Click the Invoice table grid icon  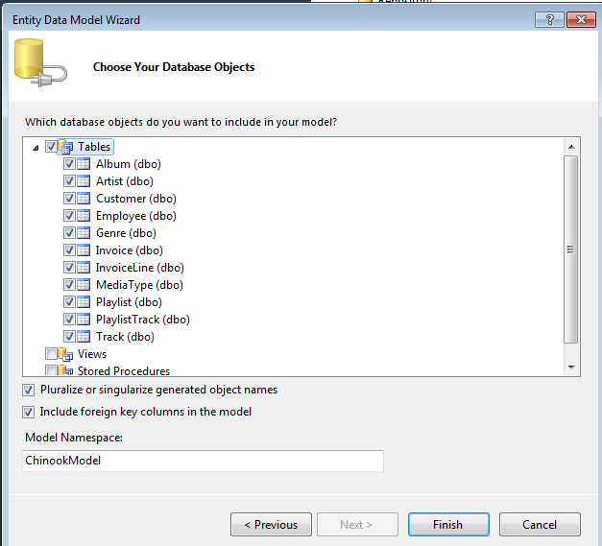pyautogui.click(x=84, y=250)
